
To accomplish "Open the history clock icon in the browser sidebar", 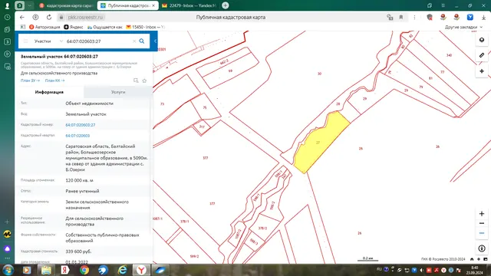I will coord(7,18).
